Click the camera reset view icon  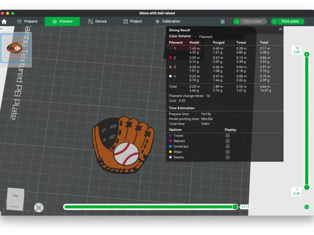38,208
